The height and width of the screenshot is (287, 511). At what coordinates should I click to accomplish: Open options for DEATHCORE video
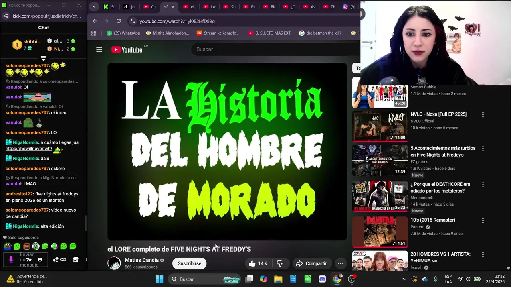pos(483,185)
